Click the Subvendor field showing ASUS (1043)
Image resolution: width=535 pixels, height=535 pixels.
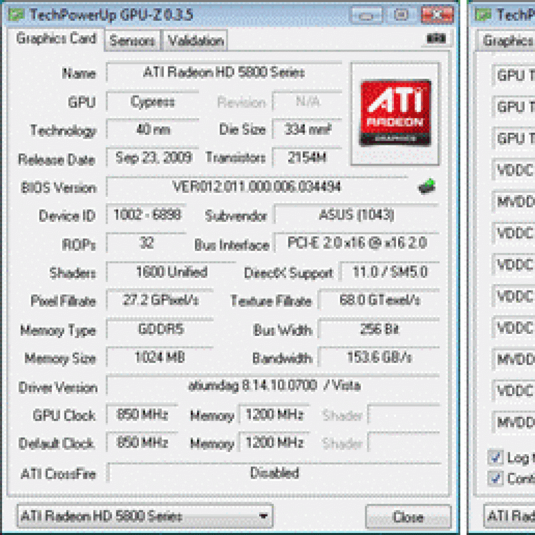[357, 215]
